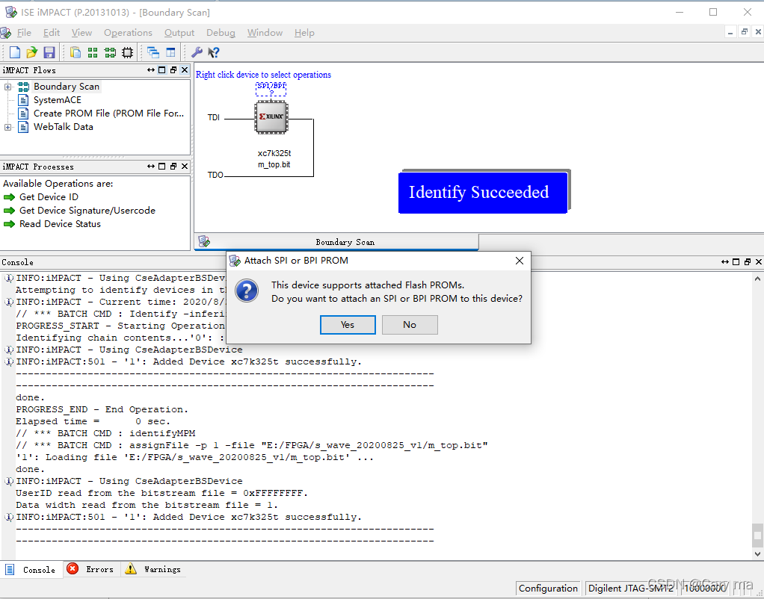Float the Console panel
Viewport: 764px width, 599px height.
click(748, 262)
